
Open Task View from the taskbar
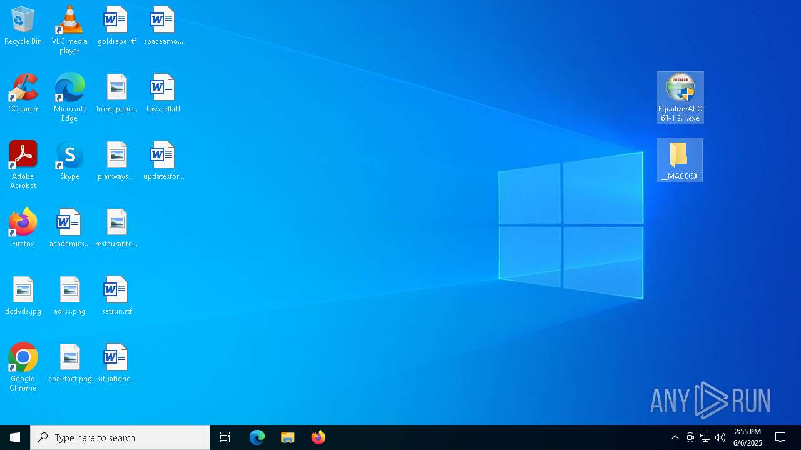pyautogui.click(x=225, y=437)
